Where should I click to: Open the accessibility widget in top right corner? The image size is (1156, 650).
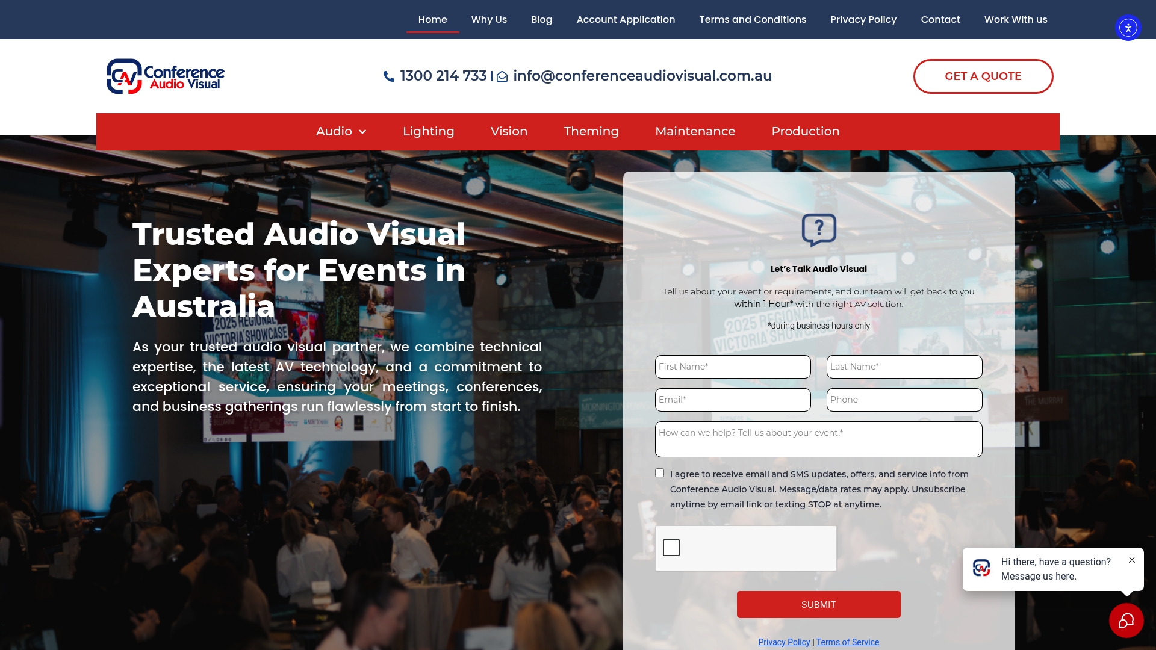tap(1128, 28)
